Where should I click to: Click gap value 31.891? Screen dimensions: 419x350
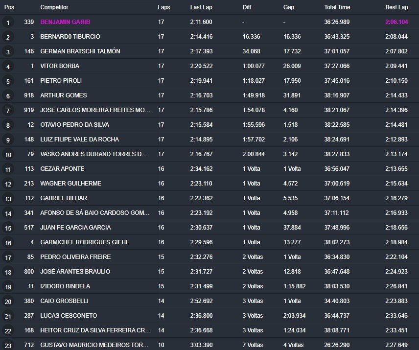[292, 95]
